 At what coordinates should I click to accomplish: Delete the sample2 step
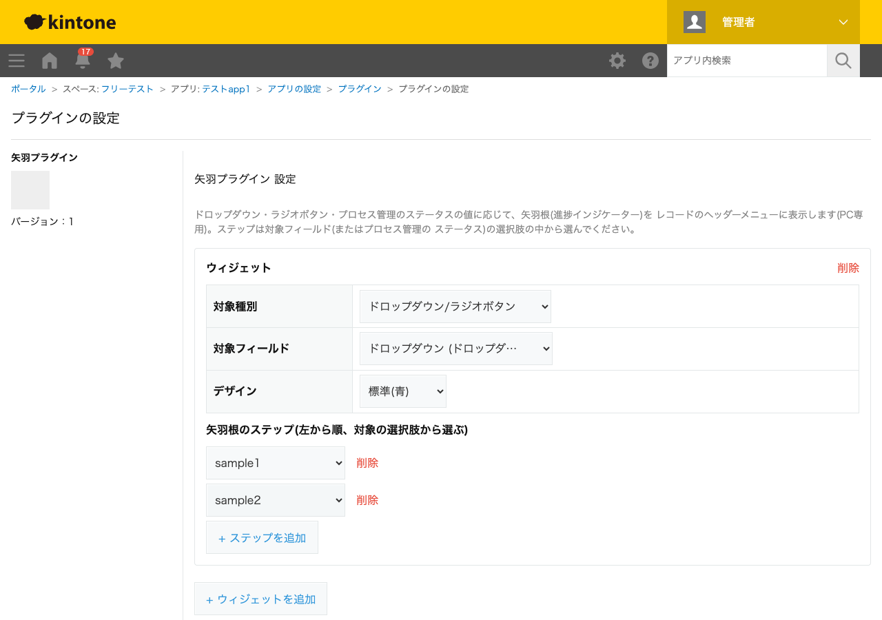367,500
